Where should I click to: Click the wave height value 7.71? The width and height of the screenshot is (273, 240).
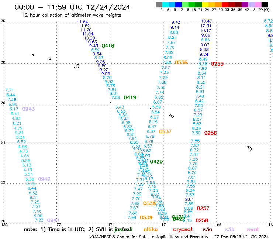[10, 90]
